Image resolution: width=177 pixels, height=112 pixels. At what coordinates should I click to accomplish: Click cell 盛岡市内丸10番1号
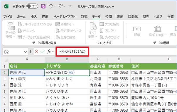pyautogui.click(x=154, y=98)
